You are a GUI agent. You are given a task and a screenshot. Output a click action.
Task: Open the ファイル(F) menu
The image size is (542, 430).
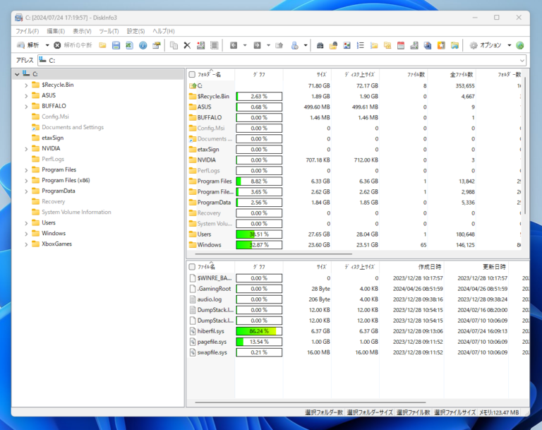tap(28, 31)
